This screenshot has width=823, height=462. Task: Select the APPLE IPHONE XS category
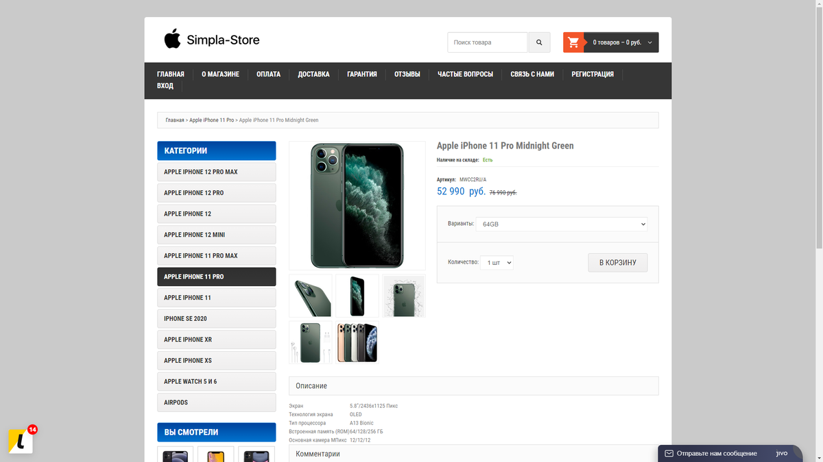[216, 361]
